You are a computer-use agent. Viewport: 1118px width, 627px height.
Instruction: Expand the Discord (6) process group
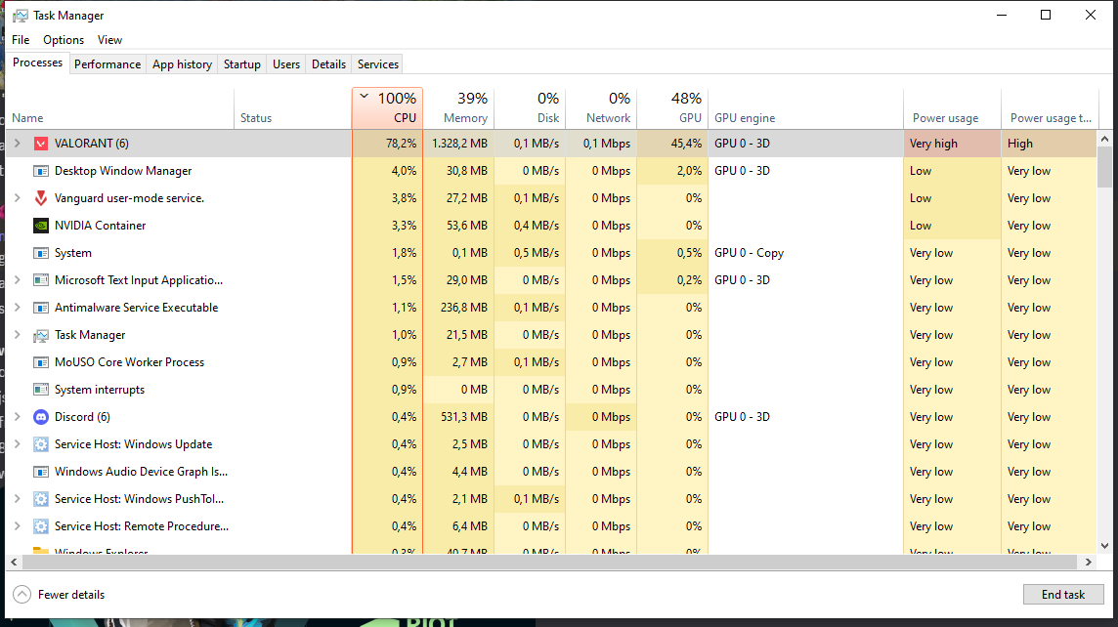tap(18, 417)
